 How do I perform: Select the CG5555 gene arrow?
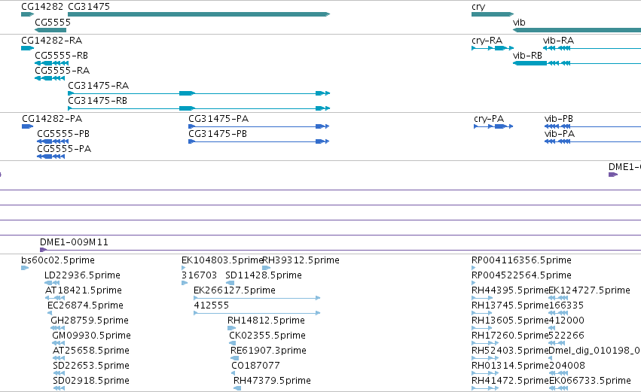click(50, 30)
